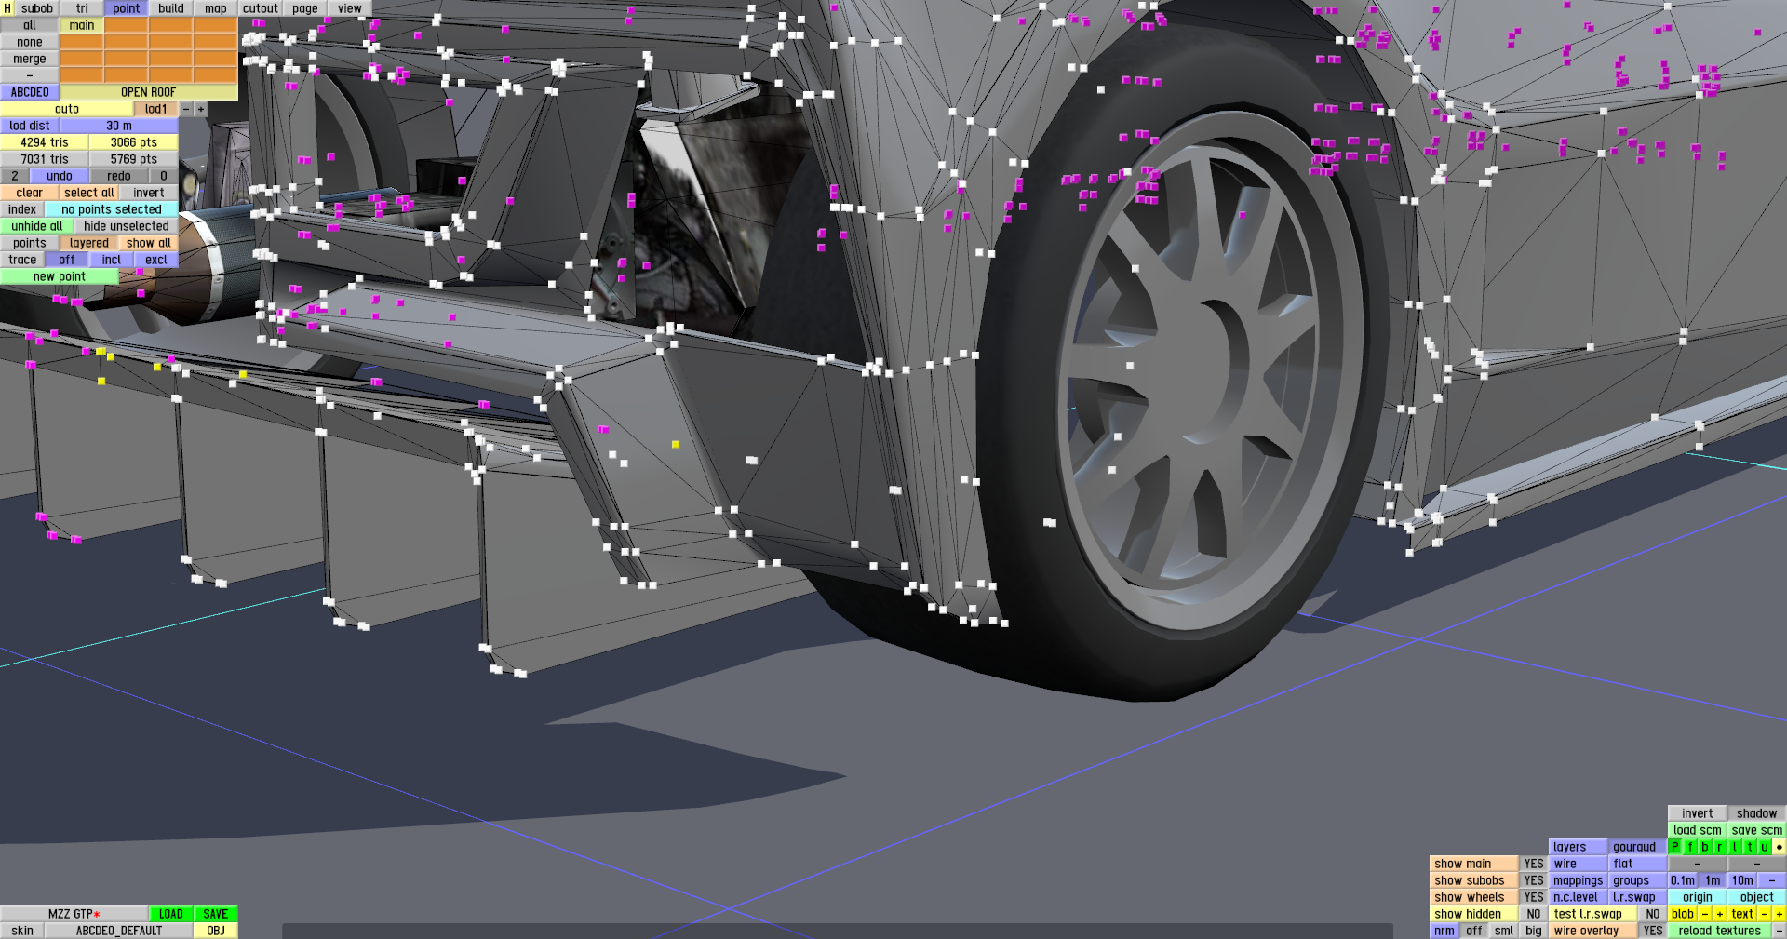1787x939 pixels.
Task: Select gouraud shading mode
Action: coord(1638,847)
